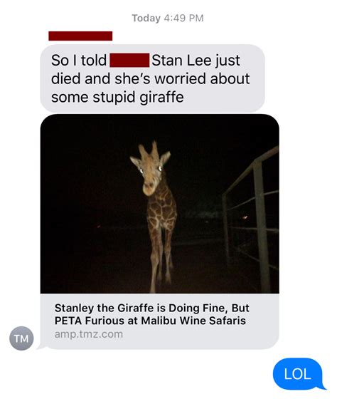Image resolution: width=337 pixels, height=399 pixels.
Task: Tap the Stanley the Giraffe article headline
Action: pos(152,314)
